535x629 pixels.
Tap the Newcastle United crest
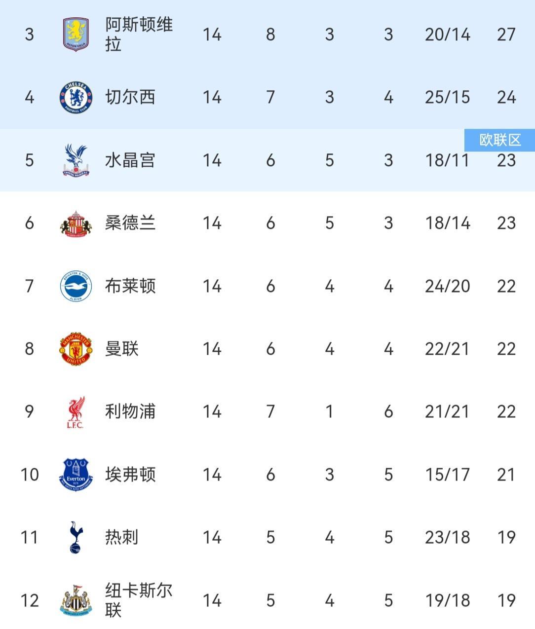[x=76, y=600]
